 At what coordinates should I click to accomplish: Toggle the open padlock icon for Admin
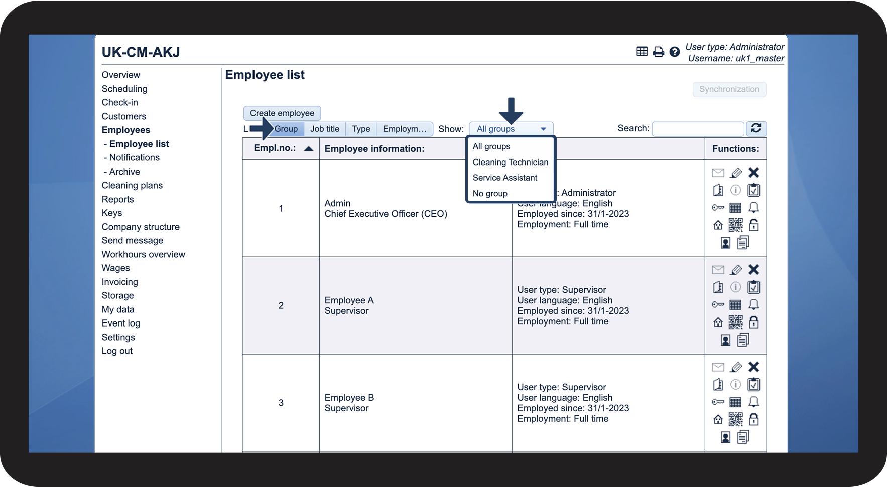(x=753, y=225)
